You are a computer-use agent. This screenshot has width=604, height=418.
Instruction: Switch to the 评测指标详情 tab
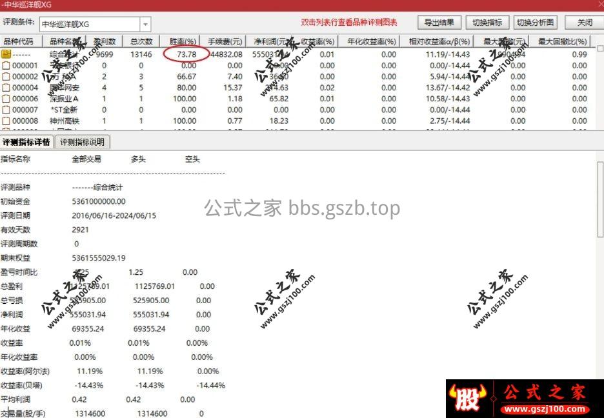click(x=26, y=142)
